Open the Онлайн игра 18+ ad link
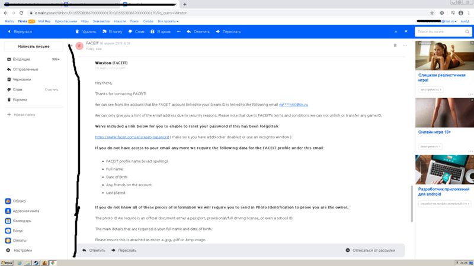The image size is (474, 266). coord(434,132)
